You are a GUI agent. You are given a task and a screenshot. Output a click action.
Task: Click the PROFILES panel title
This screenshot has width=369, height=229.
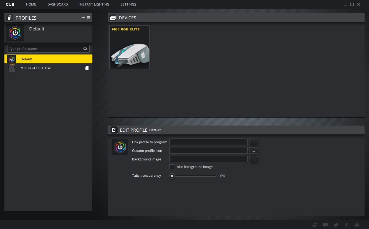coord(26,18)
